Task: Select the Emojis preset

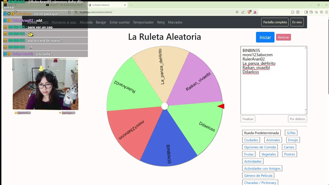Action: point(293,140)
